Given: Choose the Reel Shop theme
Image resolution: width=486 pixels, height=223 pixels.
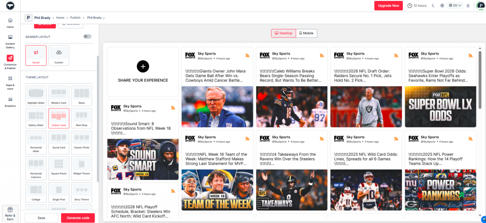Looking at the screenshot, I should click(x=82, y=118).
